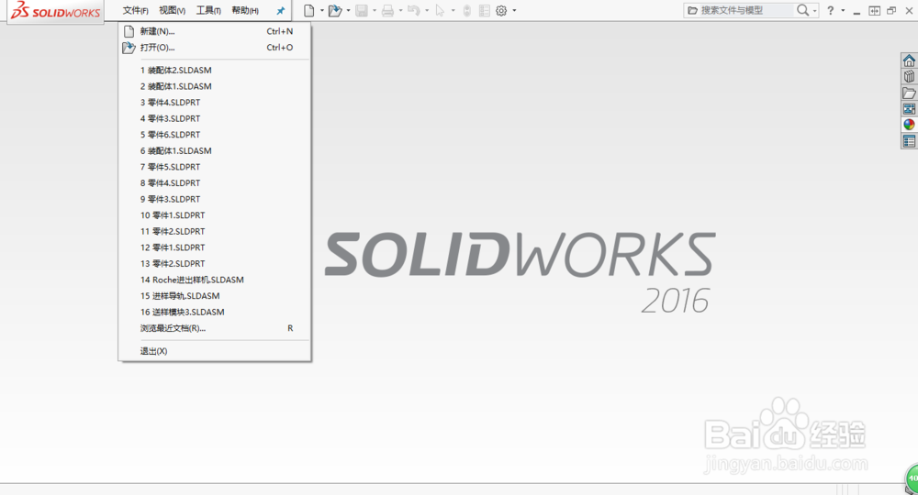
Task: Open recent file 16 送样模块3.SLDASM
Action: click(x=214, y=312)
